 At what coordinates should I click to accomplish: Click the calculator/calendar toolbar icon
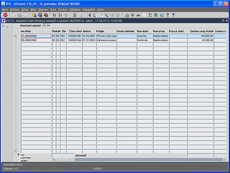point(127,15)
